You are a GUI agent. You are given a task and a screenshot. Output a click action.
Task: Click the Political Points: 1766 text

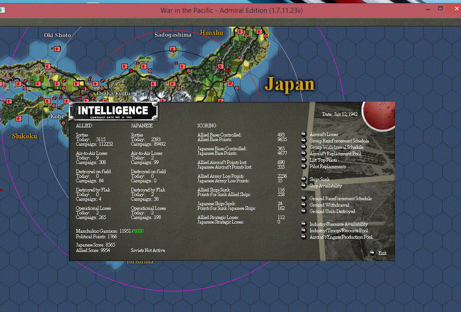pos(96,237)
